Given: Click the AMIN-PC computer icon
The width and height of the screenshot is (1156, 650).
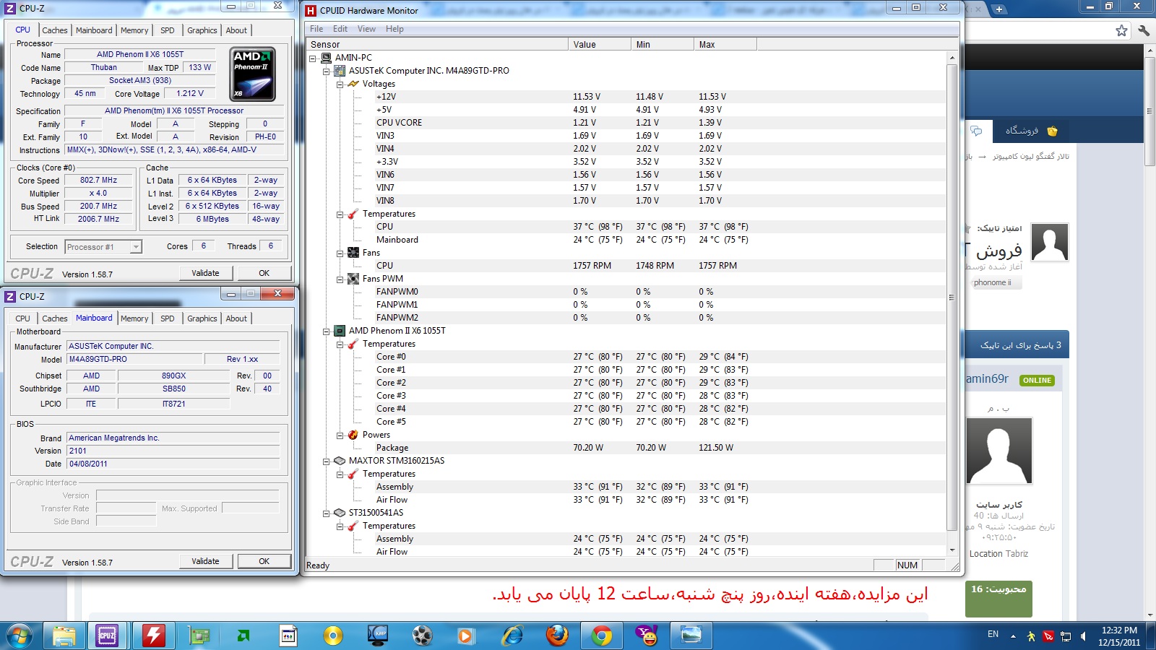Looking at the screenshot, I should [326, 58].
